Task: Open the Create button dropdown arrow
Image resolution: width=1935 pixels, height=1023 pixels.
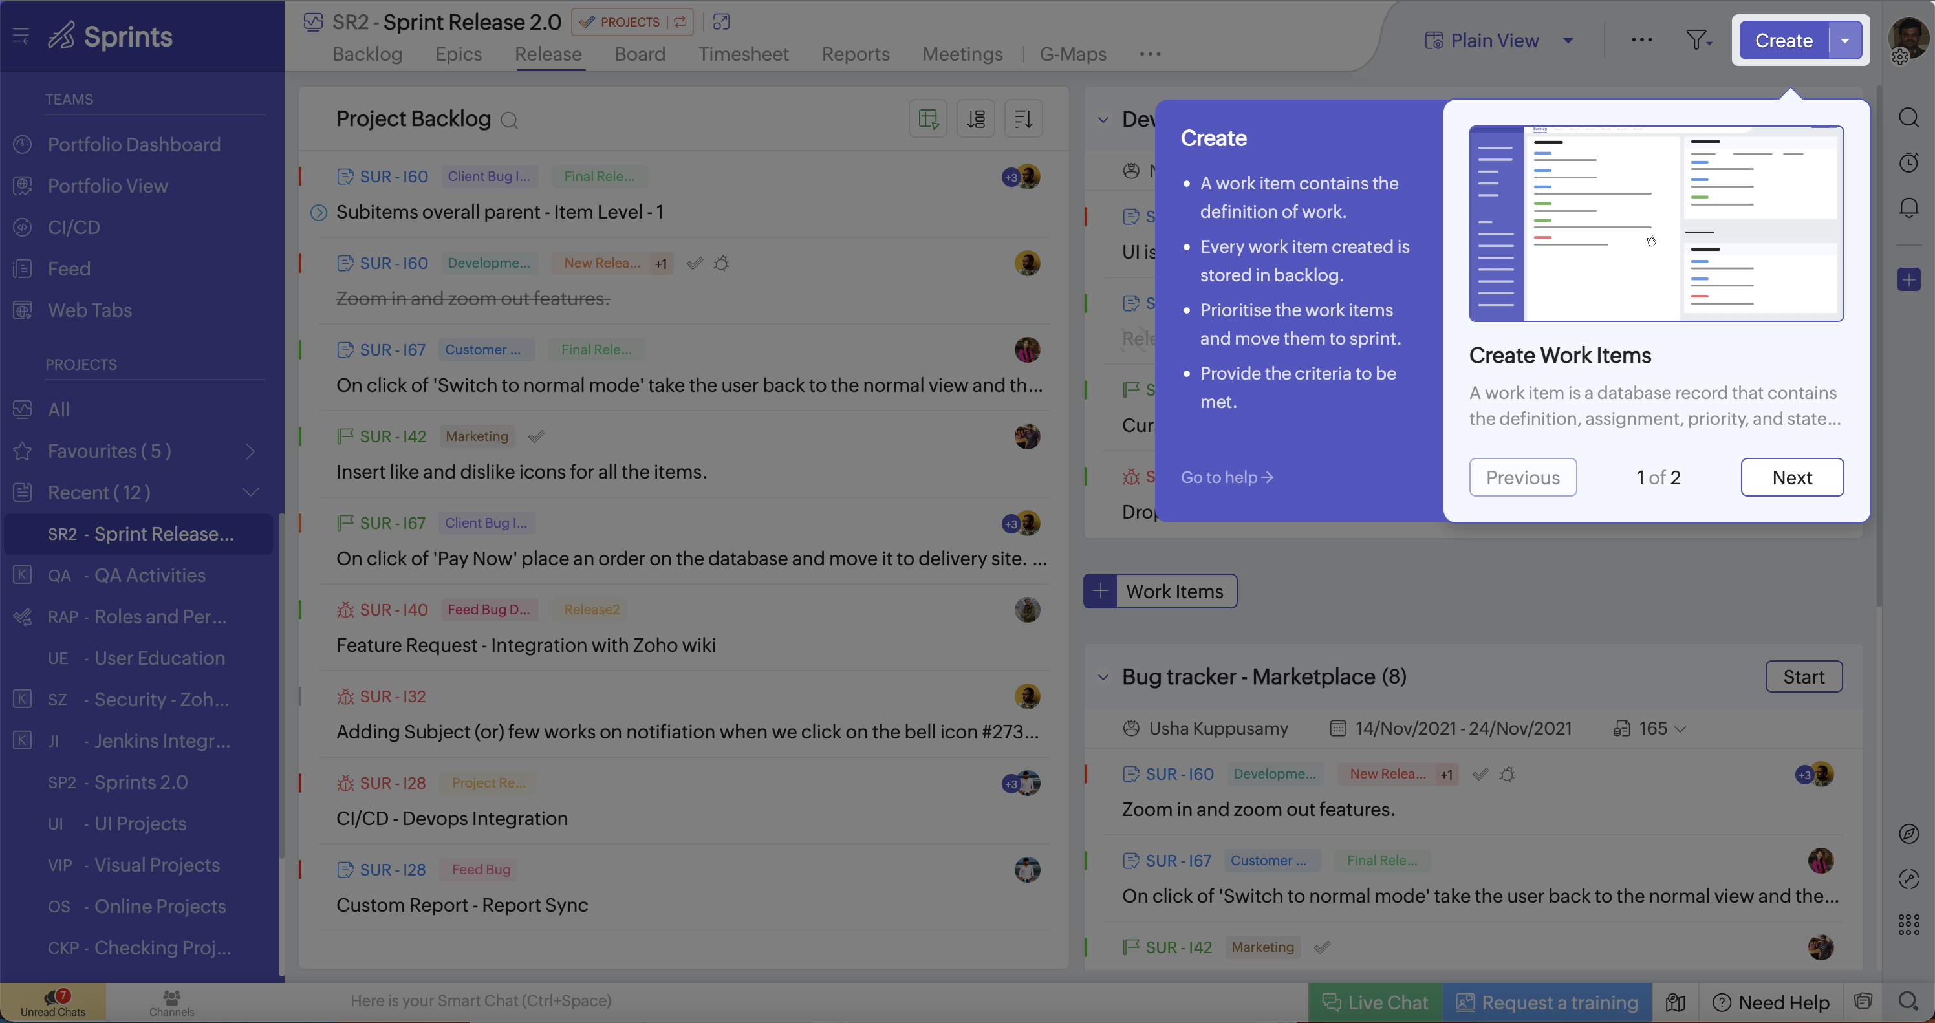Action: pos(1845,41)
